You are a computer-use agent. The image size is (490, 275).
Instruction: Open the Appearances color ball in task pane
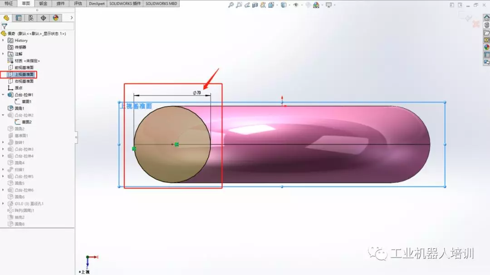coord(486,47)
